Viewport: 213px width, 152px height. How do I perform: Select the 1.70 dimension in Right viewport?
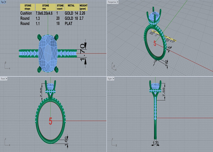click(x=156, y=143)
